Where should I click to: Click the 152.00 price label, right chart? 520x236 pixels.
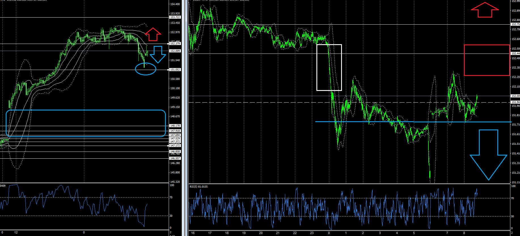click(x=515, y=96)
